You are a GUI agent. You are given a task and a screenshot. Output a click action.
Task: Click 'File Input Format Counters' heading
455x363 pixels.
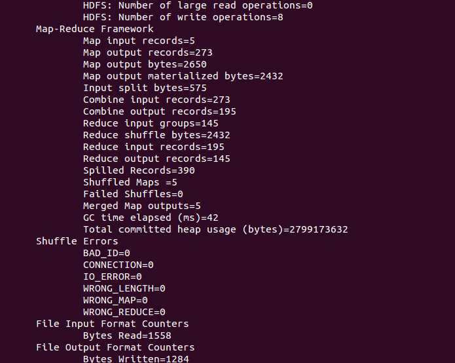113,324
